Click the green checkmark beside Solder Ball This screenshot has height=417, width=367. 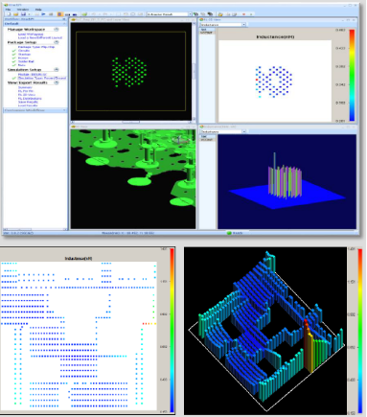(x=14, y=61)
